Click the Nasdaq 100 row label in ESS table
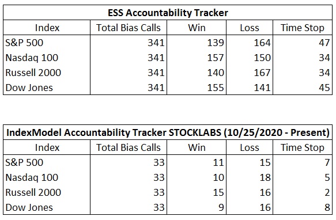This screenshot has height=220, width=336. [x=32, y=58]
